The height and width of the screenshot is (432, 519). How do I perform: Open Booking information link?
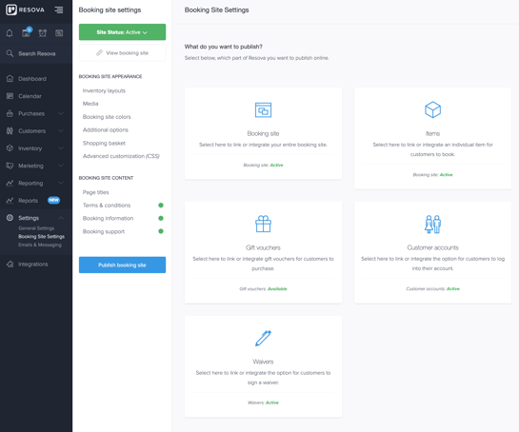(108, 218)
